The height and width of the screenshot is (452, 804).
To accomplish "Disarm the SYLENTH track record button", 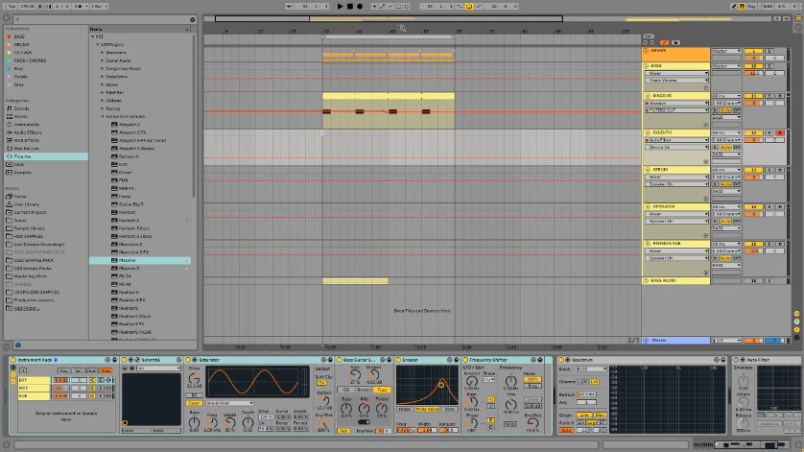I will (x=780, y=132).
